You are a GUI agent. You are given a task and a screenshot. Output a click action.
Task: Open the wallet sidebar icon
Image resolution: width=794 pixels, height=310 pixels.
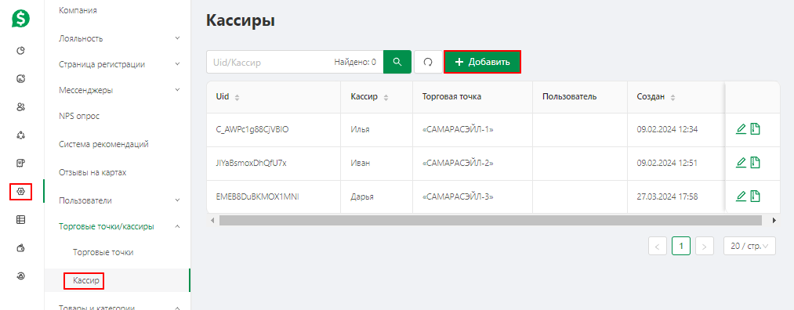[x=20, y=248]
